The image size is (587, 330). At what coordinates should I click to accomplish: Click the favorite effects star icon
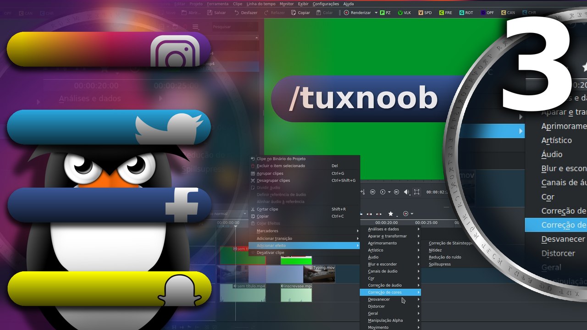(391, 214)
